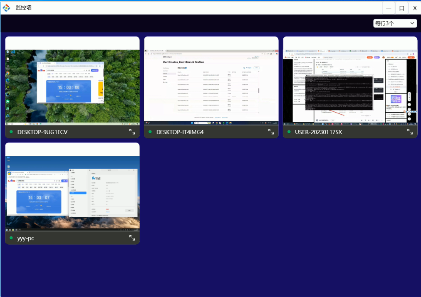421x297 pixels.
Task: Expand DESKTOP-9UG1ECV screen to fullscreen
Action: tap(132, 132)
